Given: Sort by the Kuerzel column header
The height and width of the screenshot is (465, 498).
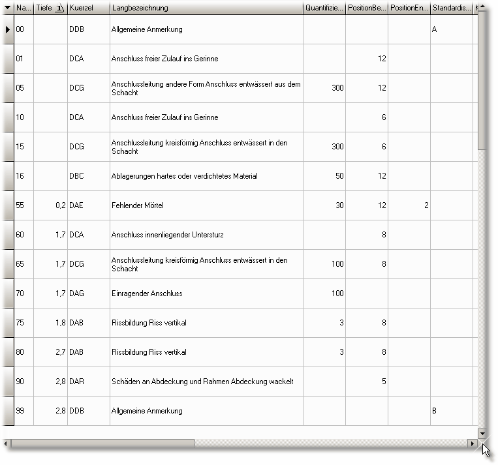Looking at the screenshot, I should coord(88,8).
